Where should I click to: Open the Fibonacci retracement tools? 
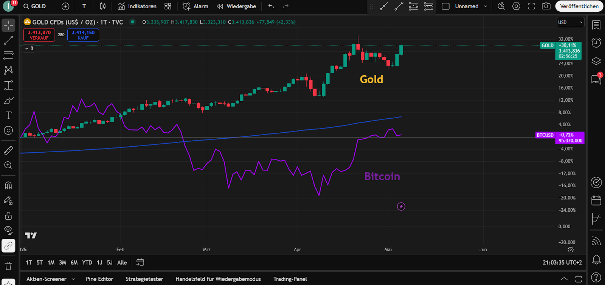pos(8,55)
